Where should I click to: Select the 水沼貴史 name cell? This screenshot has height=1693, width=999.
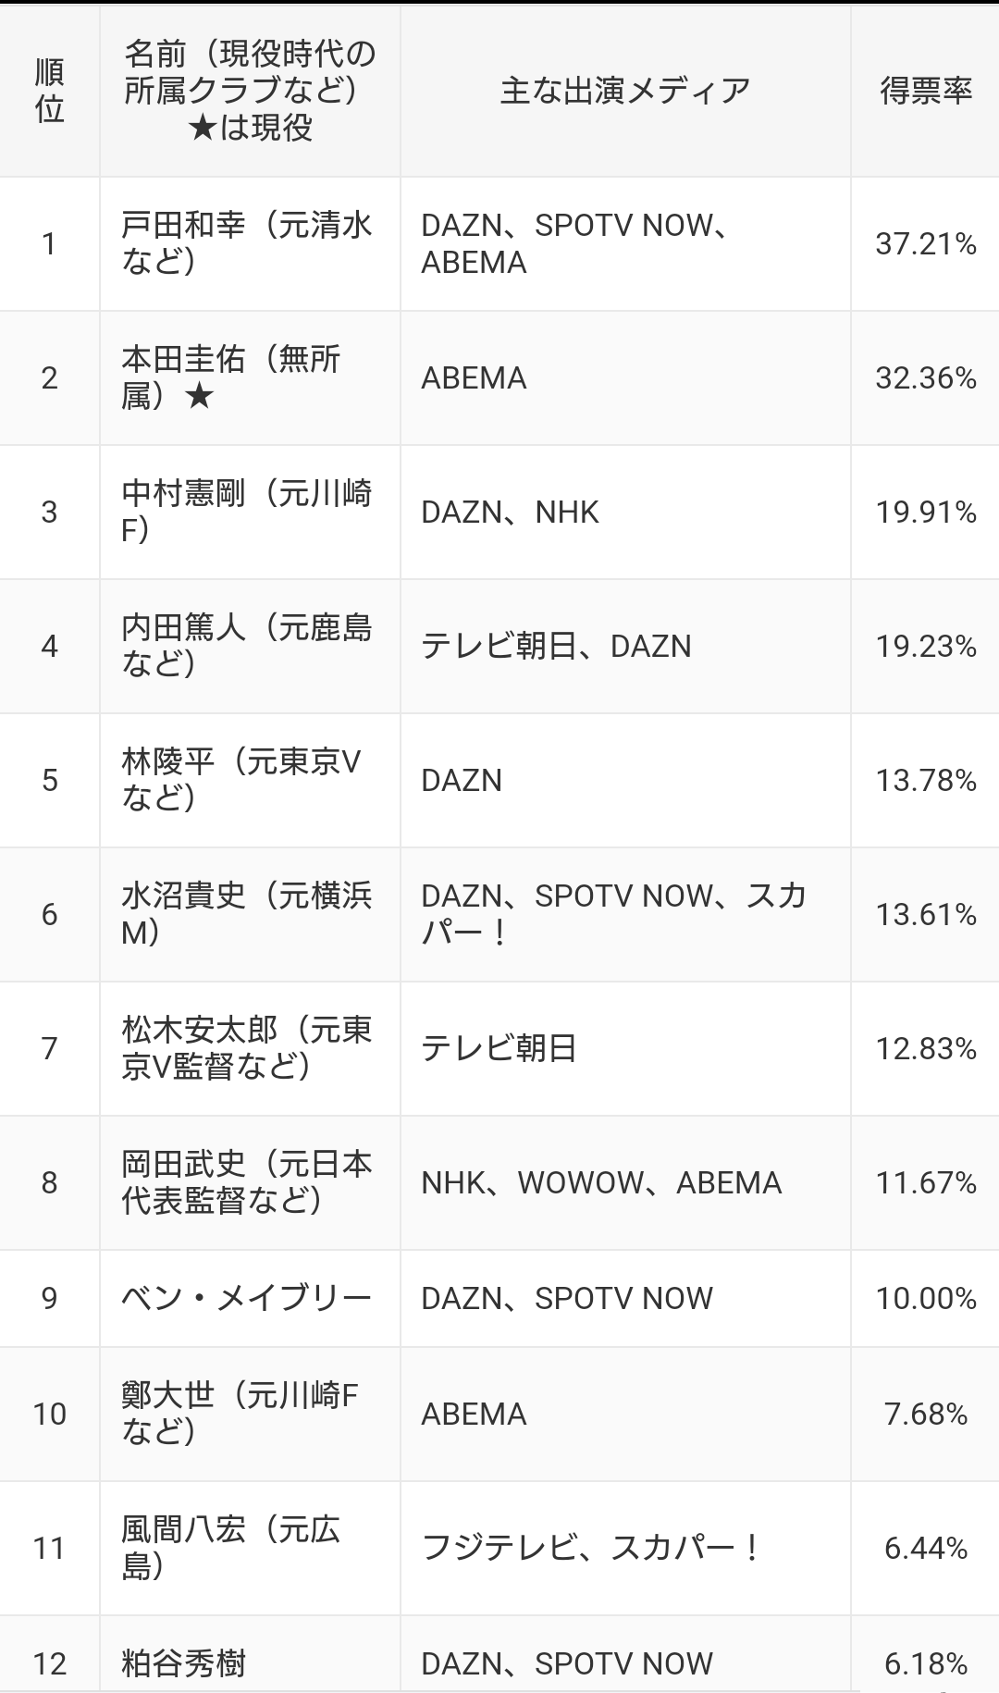click(x=250, y=914)
